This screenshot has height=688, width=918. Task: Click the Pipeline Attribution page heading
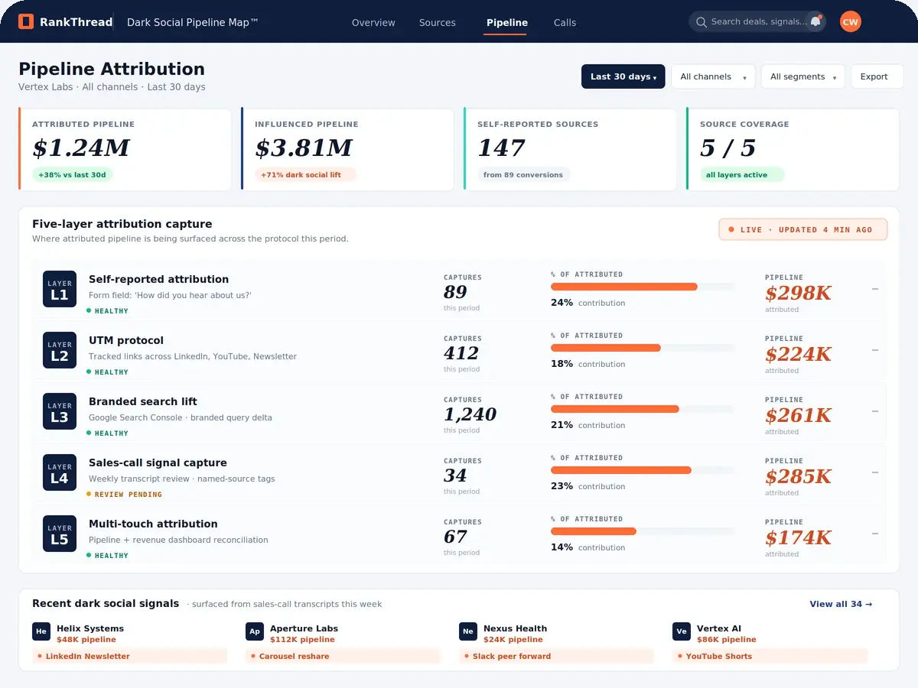pyautogui.click(x=112, y=69)
